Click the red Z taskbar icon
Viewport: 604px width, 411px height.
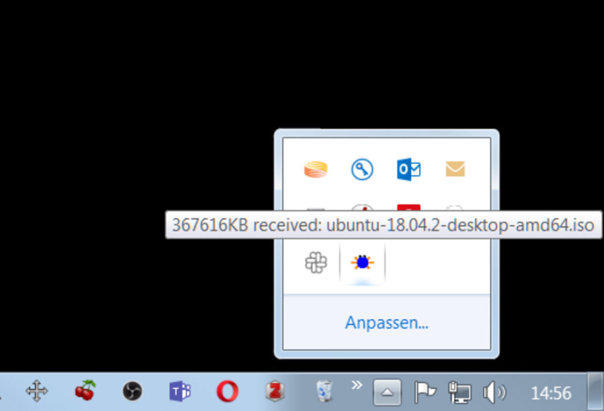[x=275, y=391]
